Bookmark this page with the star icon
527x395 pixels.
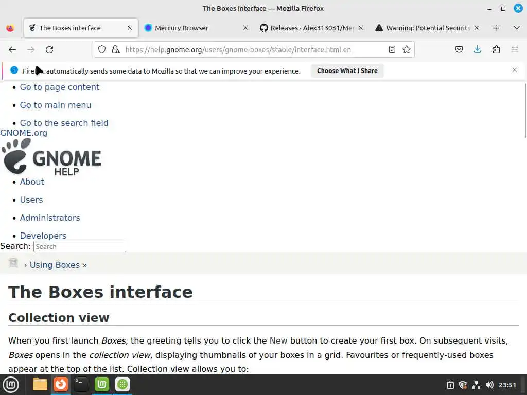coord(407,50)
